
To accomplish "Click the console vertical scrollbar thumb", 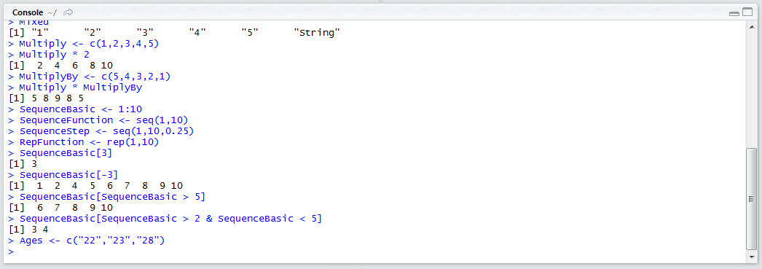I will (751, 198).
